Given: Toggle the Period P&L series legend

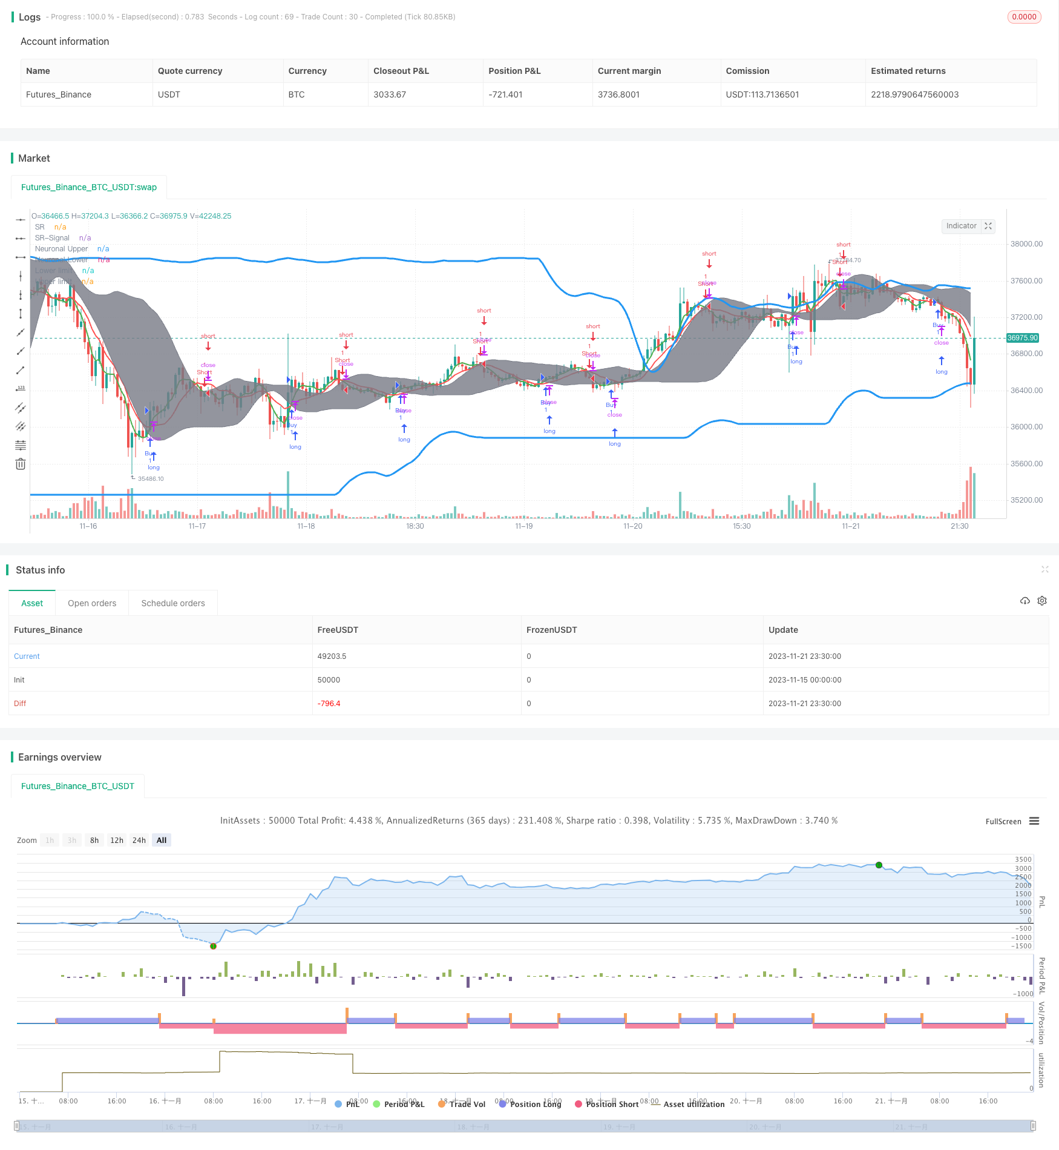Looking at the screenshot, I should (399, 1104).
